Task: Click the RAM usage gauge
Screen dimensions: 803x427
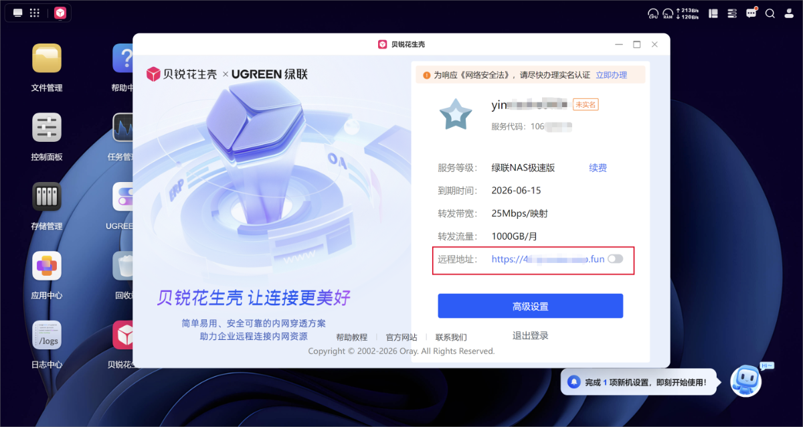Action: (x=668, y=13)
